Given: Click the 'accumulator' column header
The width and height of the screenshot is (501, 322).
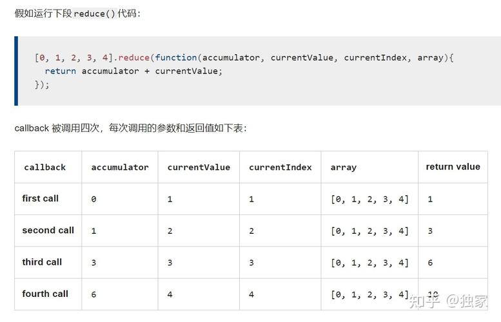Looking at the screenshot, I should 120,167.
